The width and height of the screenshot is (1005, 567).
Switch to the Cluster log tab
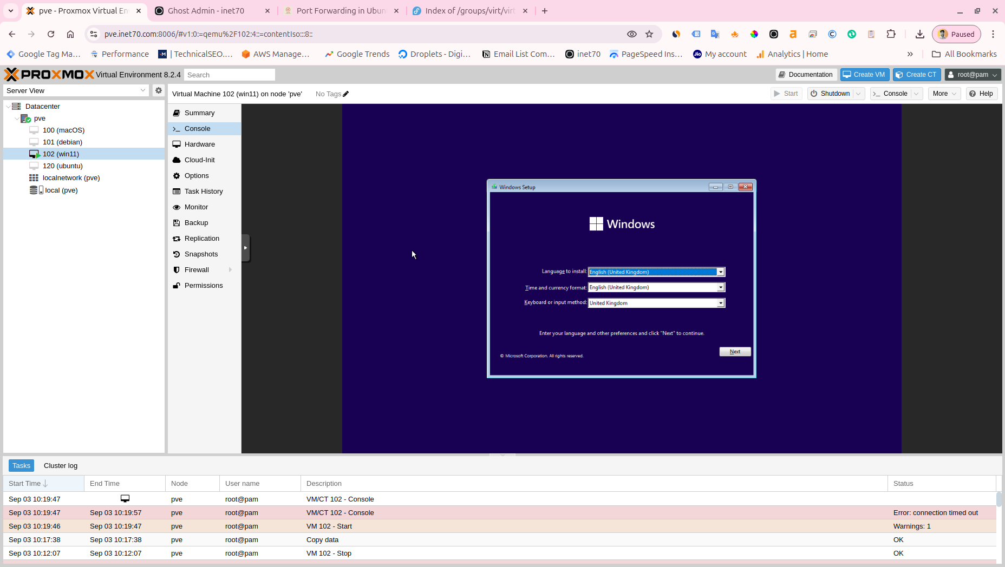(x=61, y=466)
